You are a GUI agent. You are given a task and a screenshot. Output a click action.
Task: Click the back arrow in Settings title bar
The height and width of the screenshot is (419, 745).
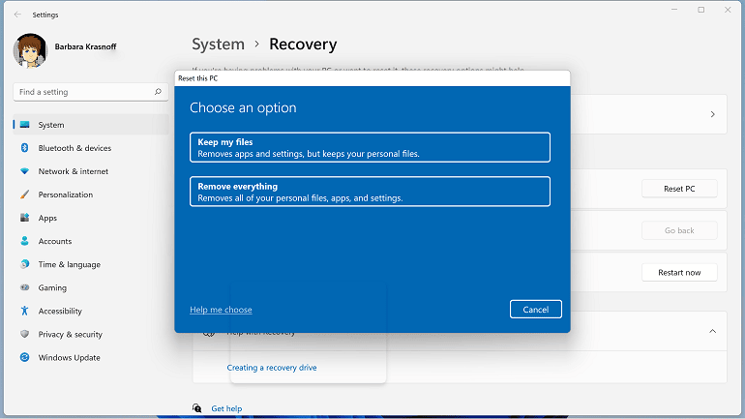(17, 15)
